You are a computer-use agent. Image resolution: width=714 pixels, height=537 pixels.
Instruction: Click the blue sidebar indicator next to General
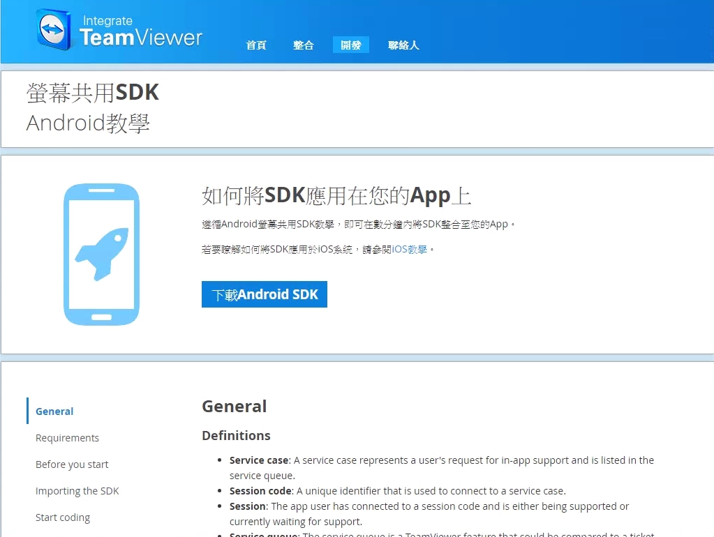coord(28,411)
